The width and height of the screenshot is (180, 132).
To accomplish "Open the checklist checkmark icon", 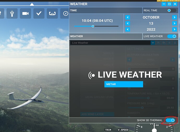I will pyautogui.click(x=39, y=13).
